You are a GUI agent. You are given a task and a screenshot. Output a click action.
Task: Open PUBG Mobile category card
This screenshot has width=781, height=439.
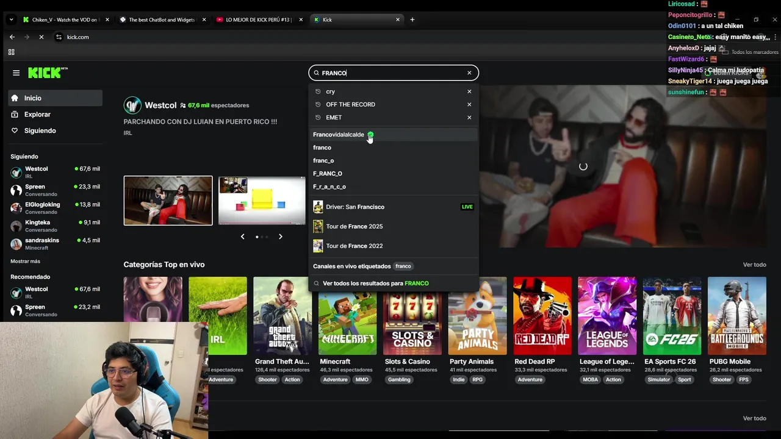tap(737, 316)
